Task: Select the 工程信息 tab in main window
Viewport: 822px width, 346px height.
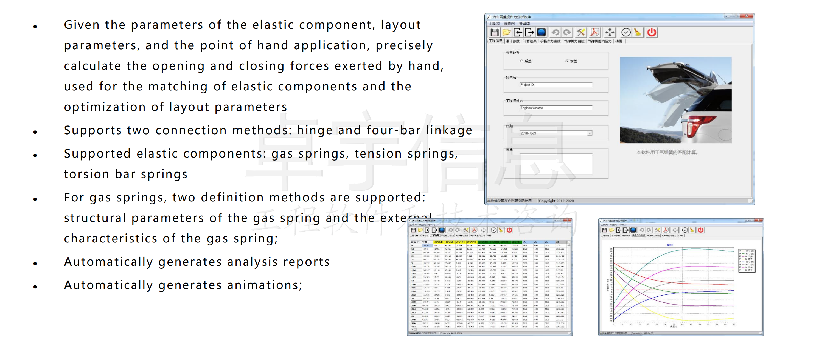Action: point(496,41)
